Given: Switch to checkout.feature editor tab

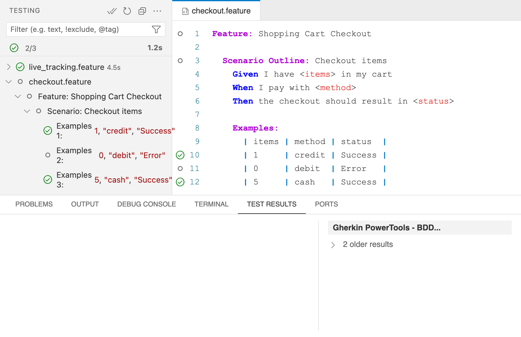Looking at the screenshot, I should pos(216,11).
